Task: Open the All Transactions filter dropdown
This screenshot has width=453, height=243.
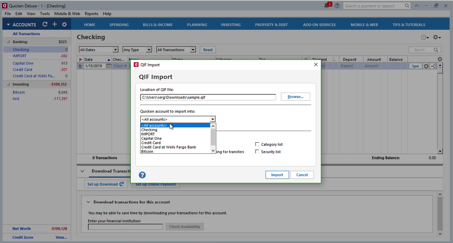Action: click(x=176, y=50)
